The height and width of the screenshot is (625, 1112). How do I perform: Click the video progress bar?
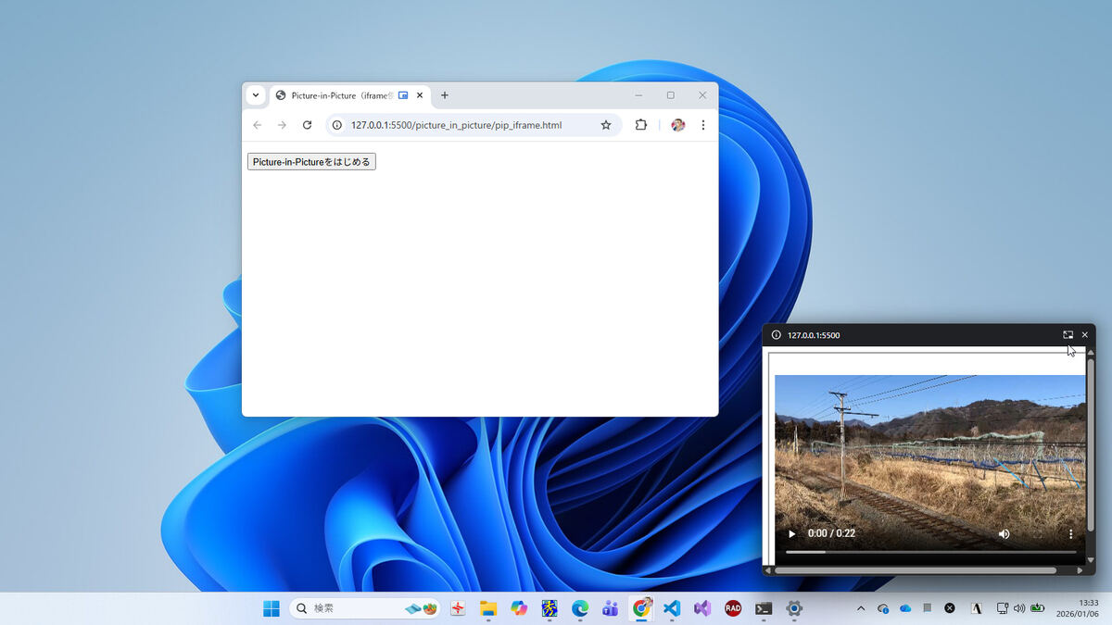click(927, 551)
